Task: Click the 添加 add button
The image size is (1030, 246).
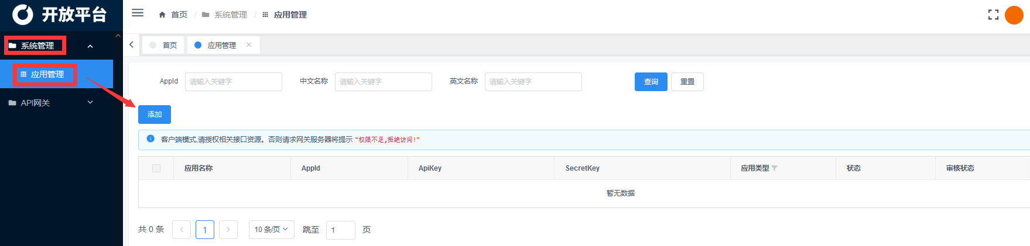Action: click(155, 115)
